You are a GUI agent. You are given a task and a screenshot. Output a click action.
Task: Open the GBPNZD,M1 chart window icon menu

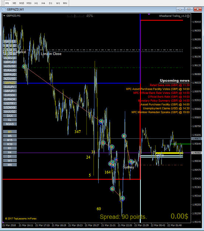click(4, 10)
